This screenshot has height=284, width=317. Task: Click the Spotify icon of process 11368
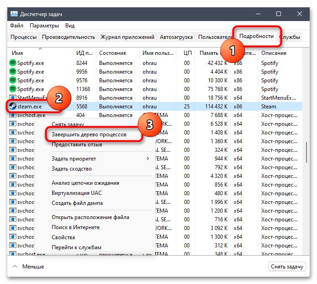(x=12, y=89)
